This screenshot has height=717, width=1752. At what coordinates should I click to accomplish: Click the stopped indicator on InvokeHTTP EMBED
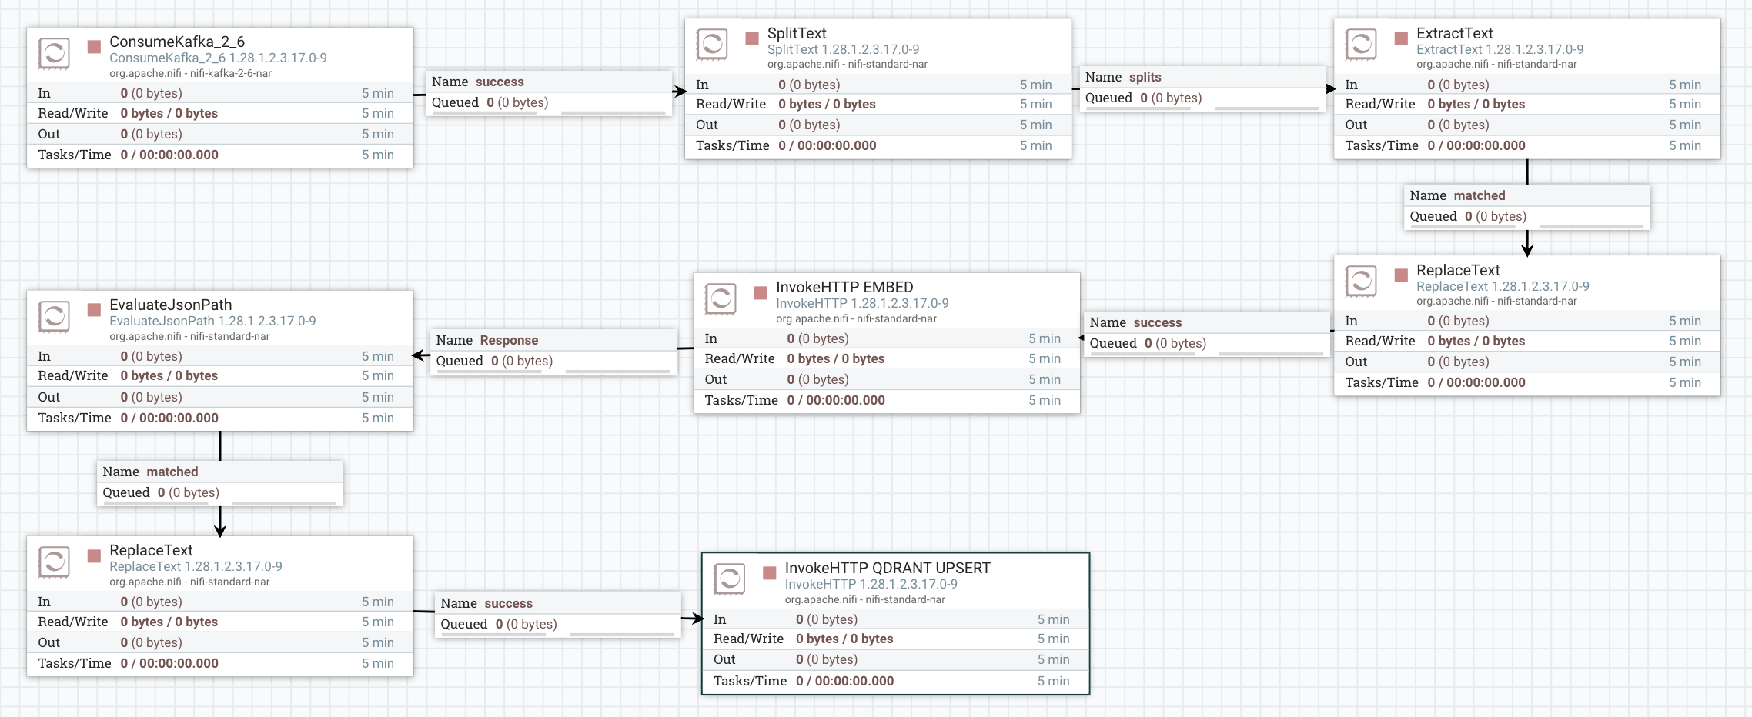761,292
